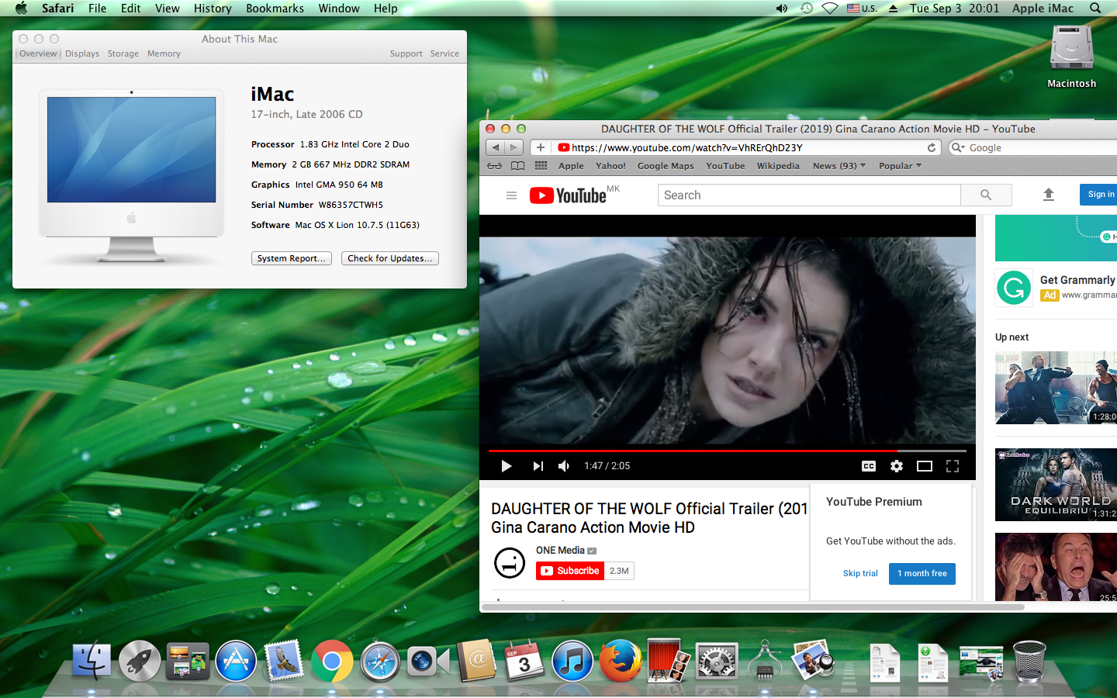Switch to Memory tab in About This Mac
This screenshot has width=1117, height=698.
click(164, 54)
